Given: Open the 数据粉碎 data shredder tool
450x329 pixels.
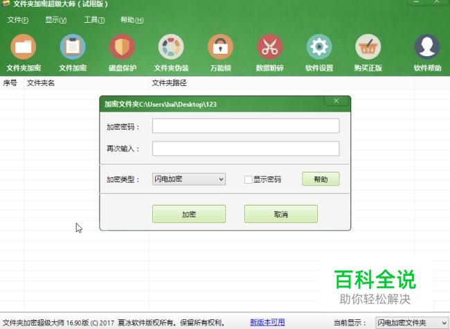Looking at the screenshot, I should 270,53.
